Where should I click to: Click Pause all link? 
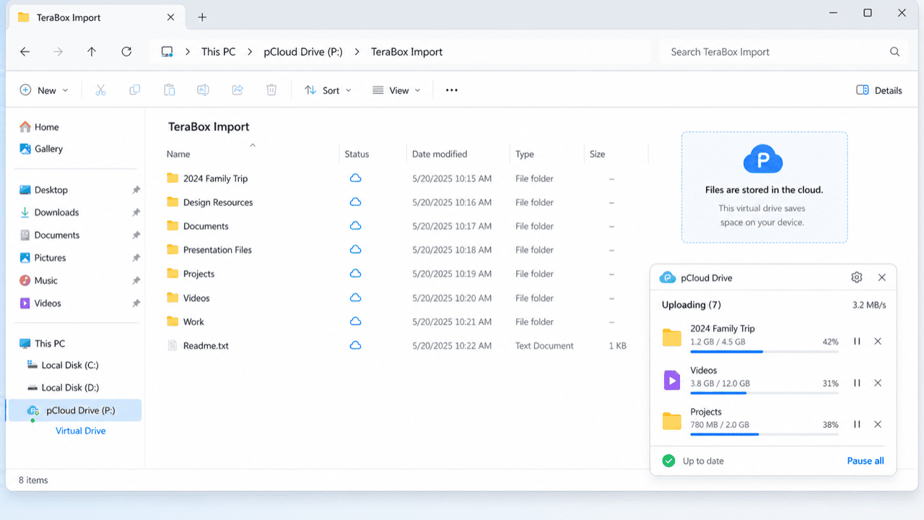pyautogui.click(x=866, y=461)
